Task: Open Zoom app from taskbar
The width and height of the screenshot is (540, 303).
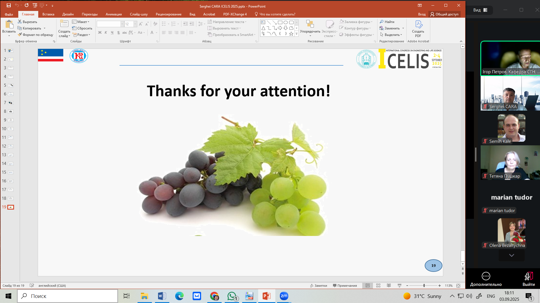Action: [284, 296]
